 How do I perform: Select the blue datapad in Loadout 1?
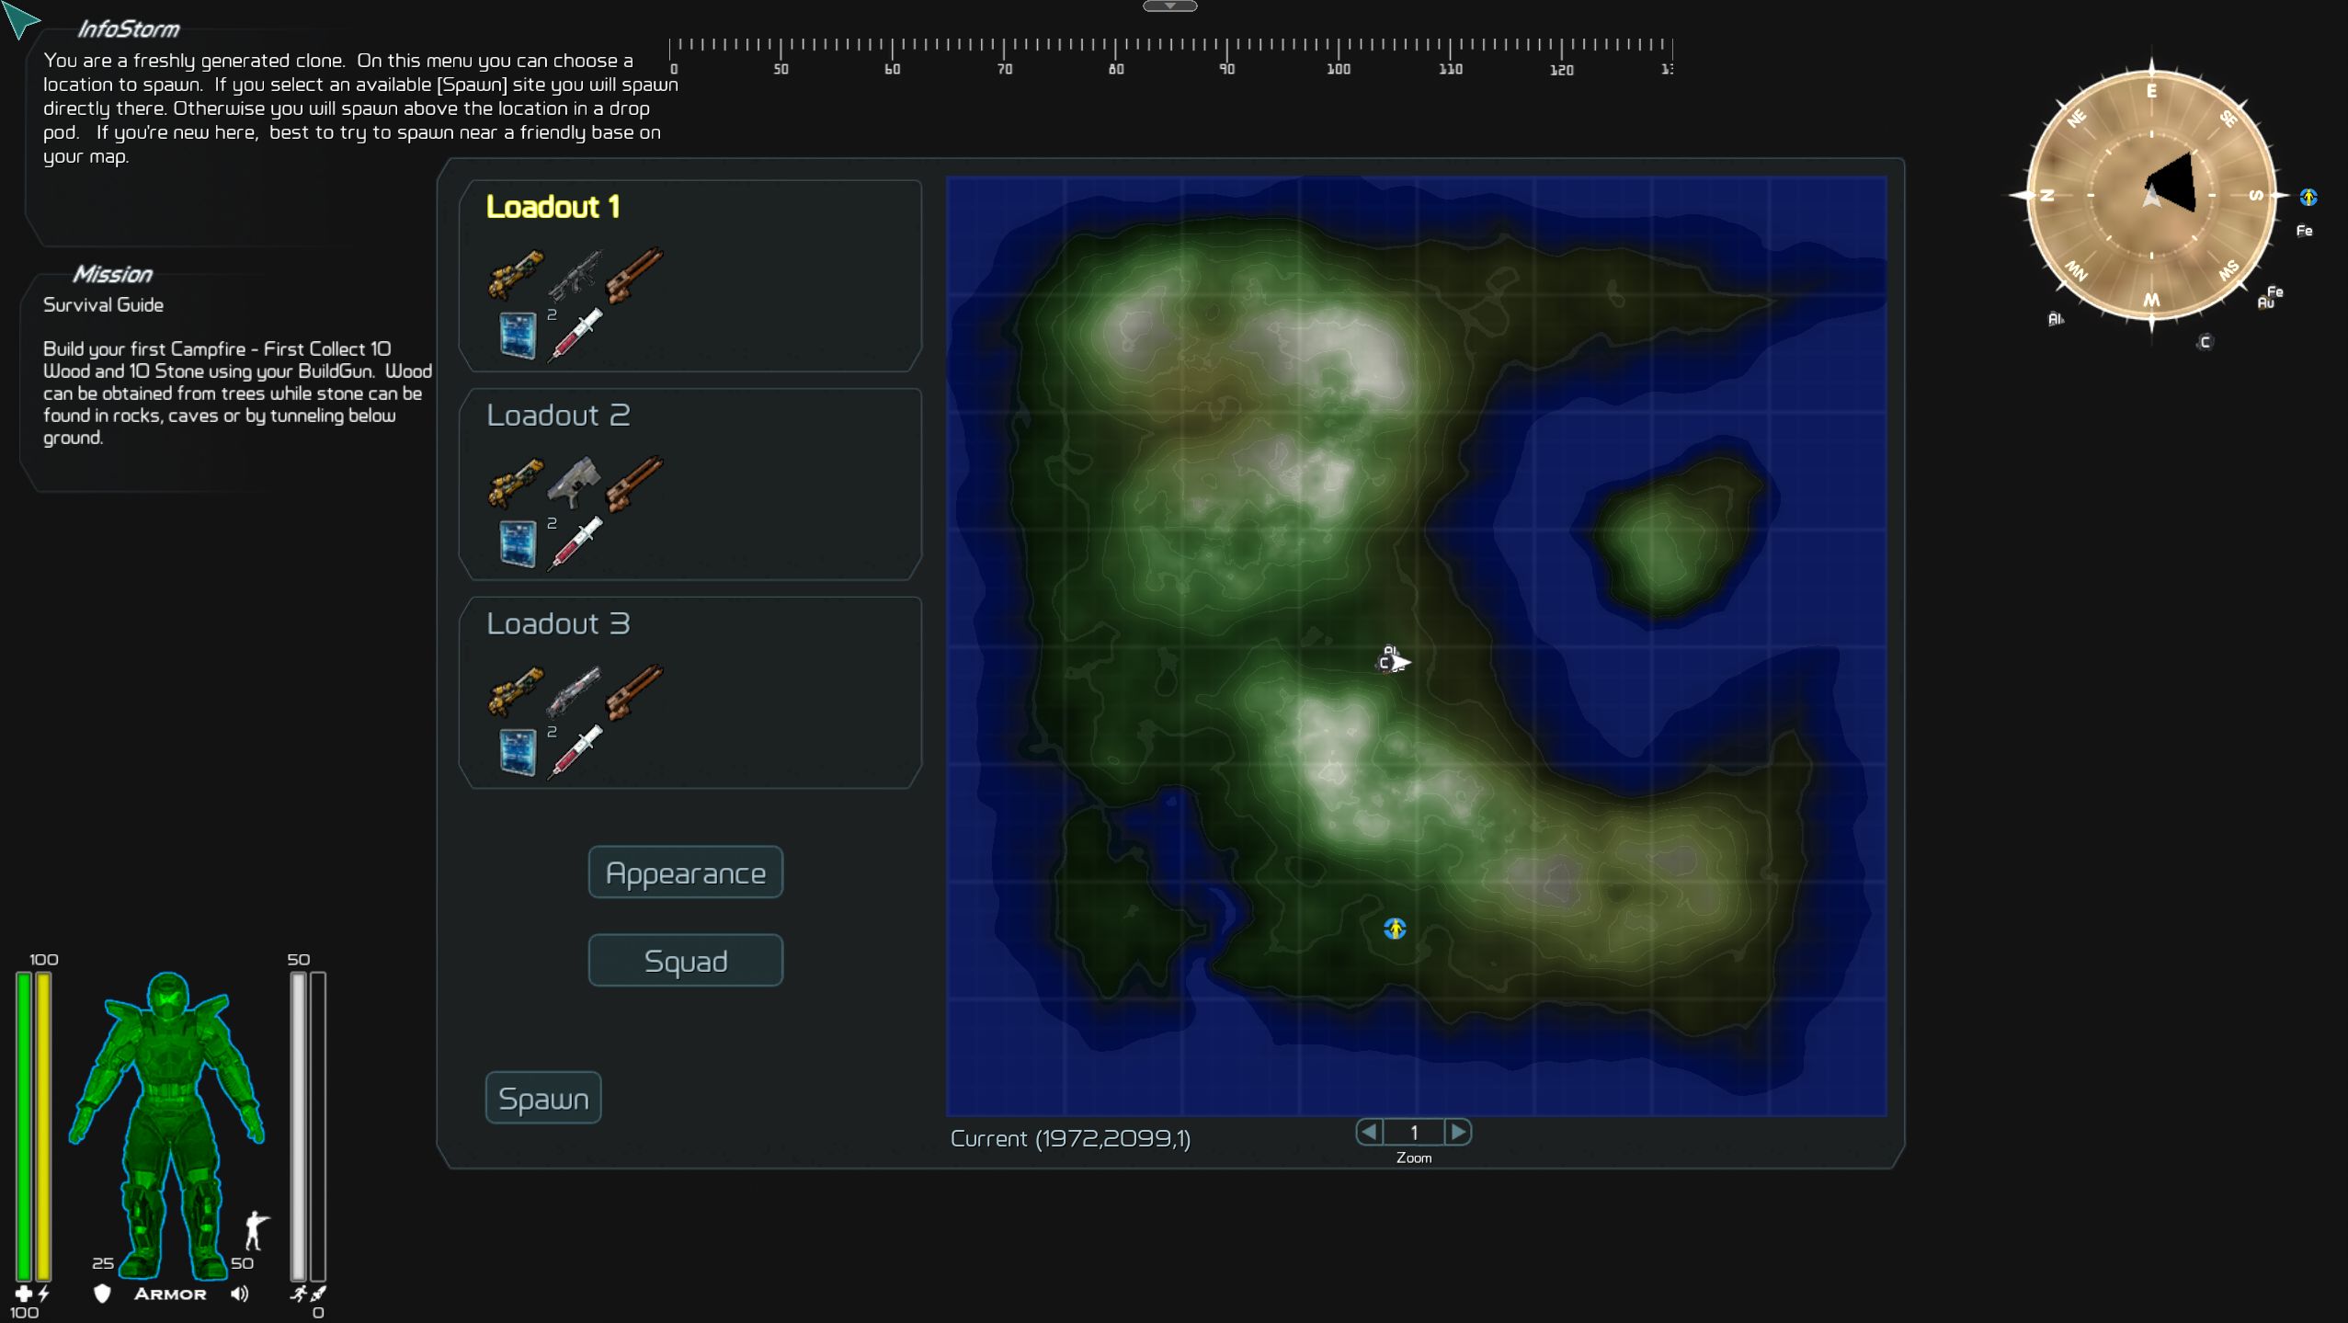pyautogui.click(x=518, y=335)
